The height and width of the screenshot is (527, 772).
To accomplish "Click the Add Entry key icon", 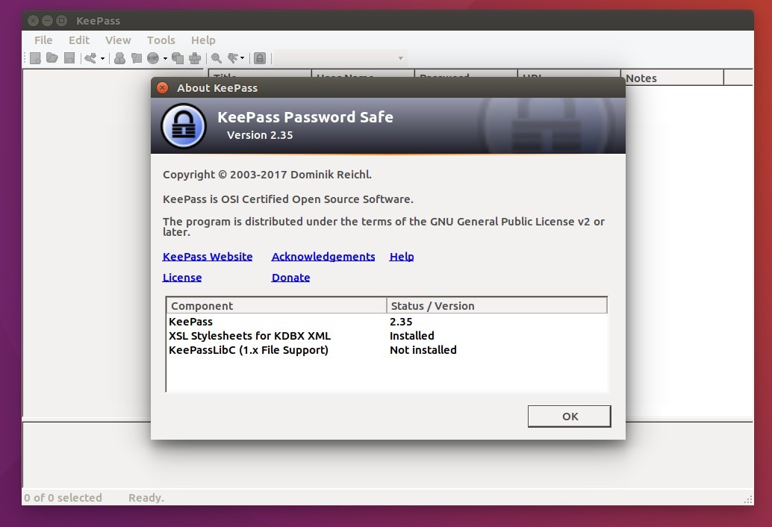I will [90, 58].
